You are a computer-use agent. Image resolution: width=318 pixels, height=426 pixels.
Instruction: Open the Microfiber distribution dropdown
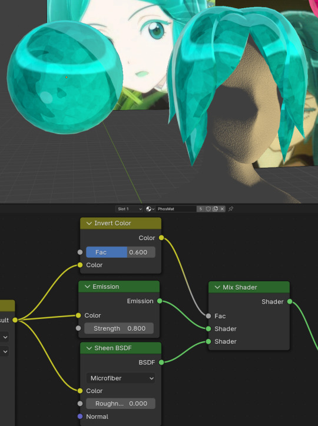point(121,378)
